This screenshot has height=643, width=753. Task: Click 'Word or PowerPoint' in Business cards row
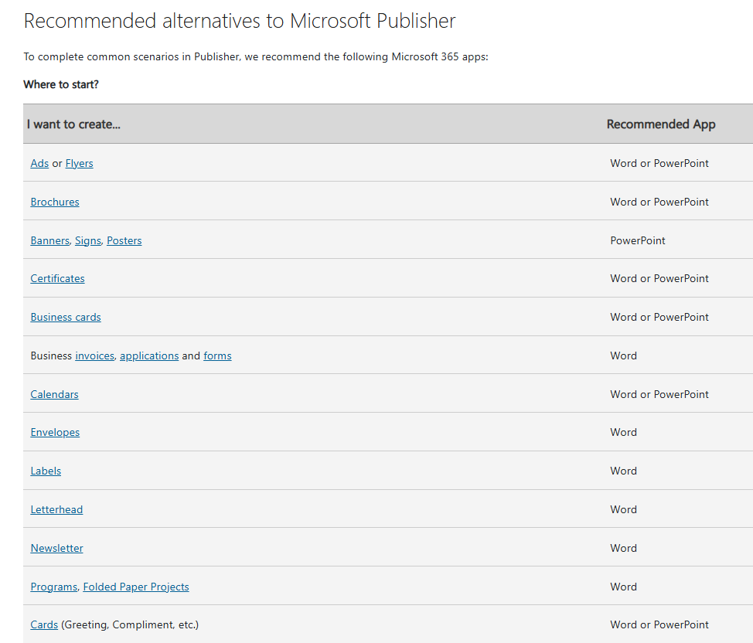[659, 317]
